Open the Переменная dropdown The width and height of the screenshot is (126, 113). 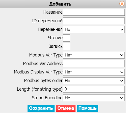pyautogui.click(x=94, y=29)
